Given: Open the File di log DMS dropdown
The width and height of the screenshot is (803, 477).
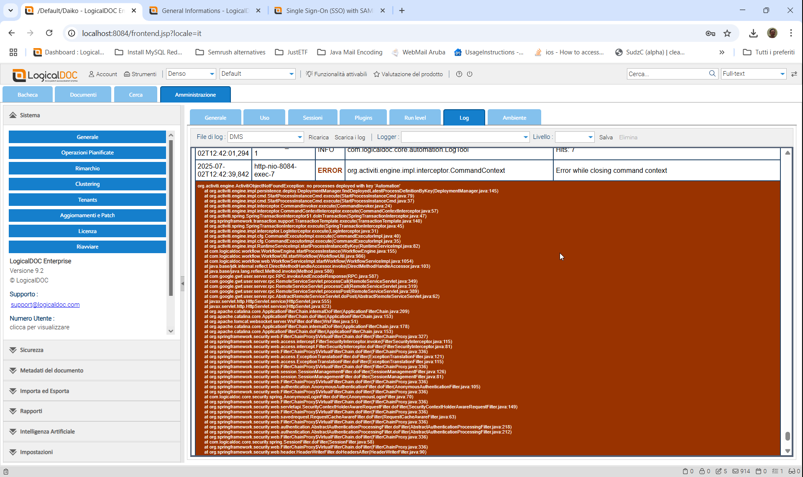Looking at the screenshot, I should (266, 137).
